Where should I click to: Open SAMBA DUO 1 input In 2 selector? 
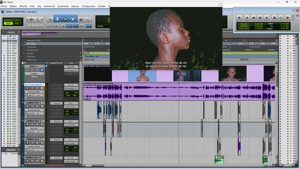coord(71,103)
